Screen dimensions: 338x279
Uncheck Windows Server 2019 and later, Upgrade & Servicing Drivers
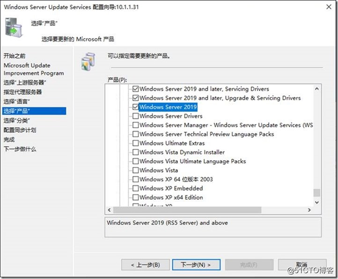tap(135, 98)
